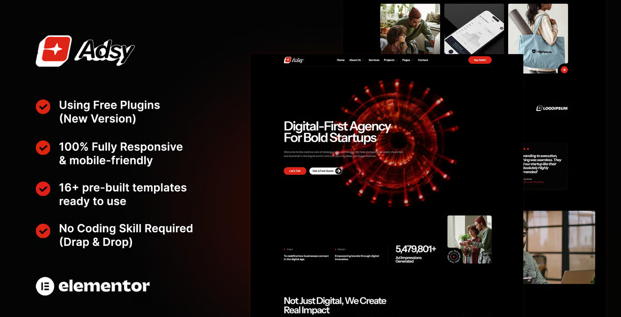
Task: Click the Let's Talk button
Action: (295, 171)
